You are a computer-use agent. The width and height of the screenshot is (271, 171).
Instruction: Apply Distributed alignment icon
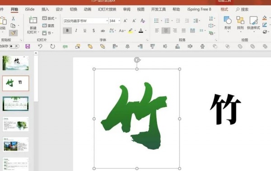[x=192, y=31]
